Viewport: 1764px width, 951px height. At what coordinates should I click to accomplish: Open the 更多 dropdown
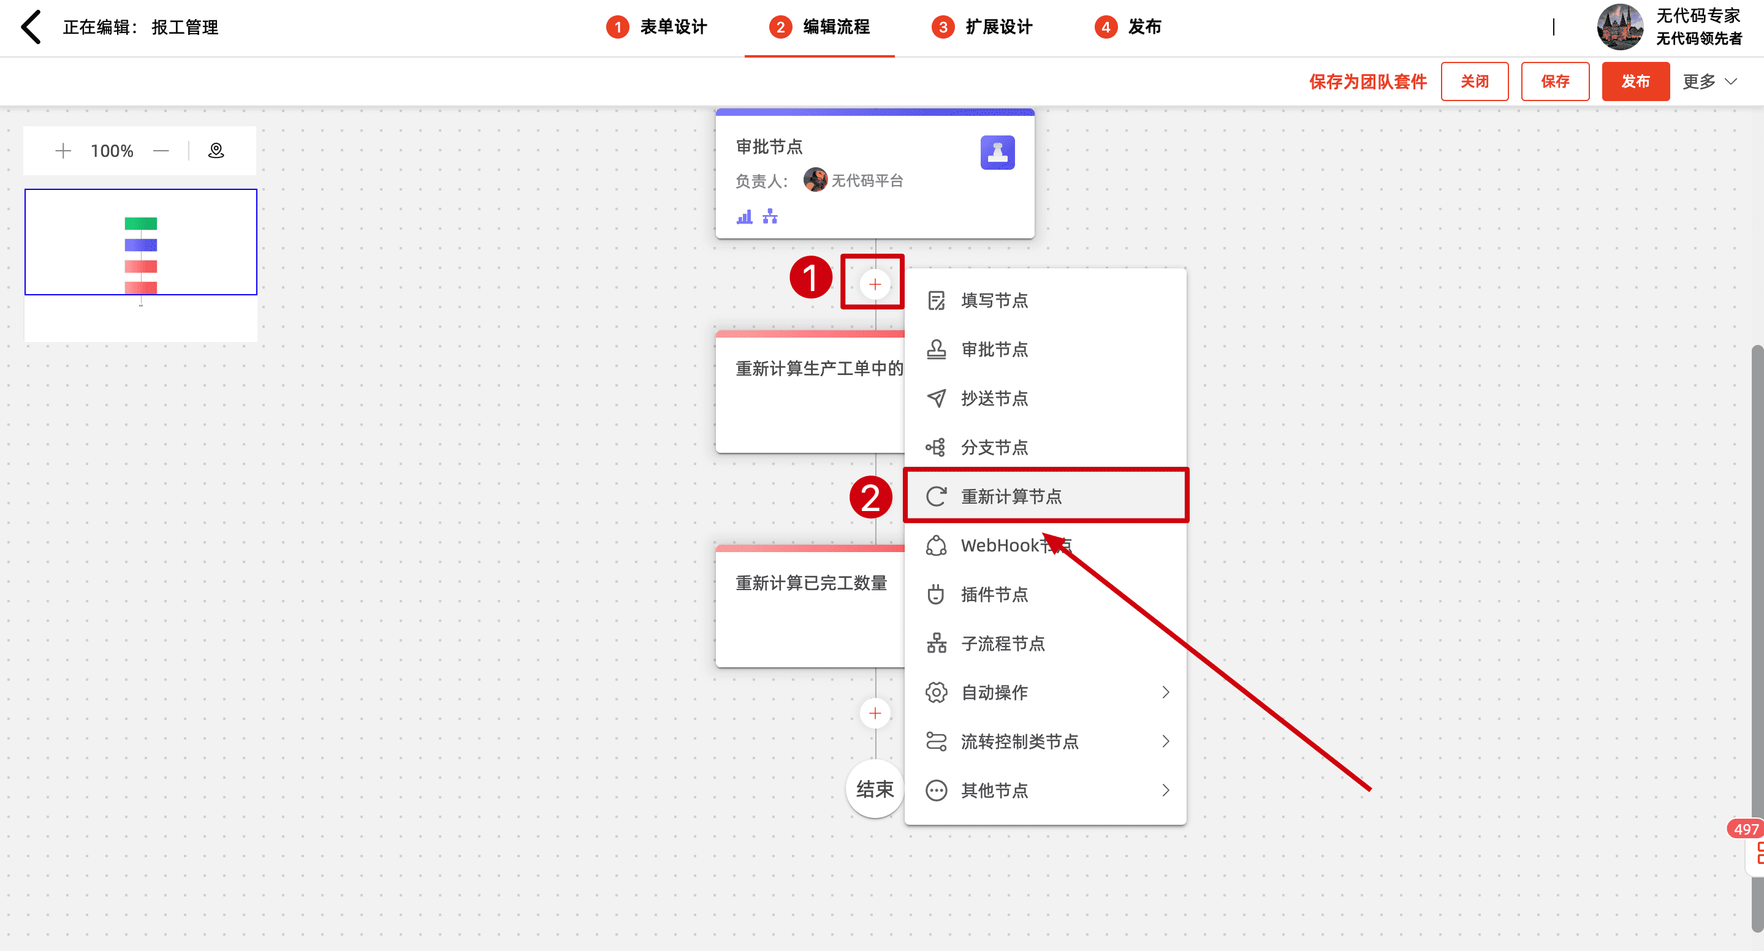[x=1709, y=81]
